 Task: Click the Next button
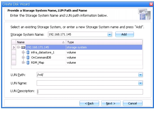click(111, 103)
